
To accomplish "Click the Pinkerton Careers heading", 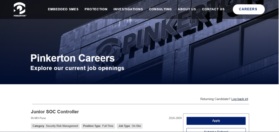I will pos(72,58).
